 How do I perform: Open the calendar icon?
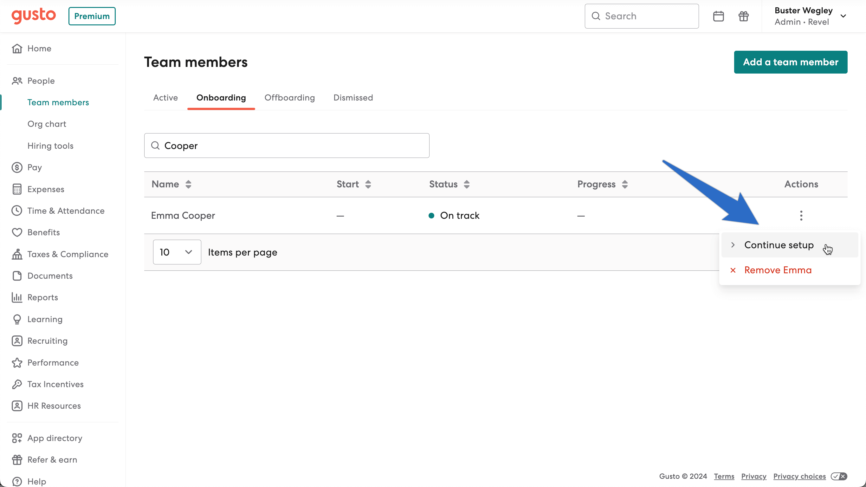[719, 16]
